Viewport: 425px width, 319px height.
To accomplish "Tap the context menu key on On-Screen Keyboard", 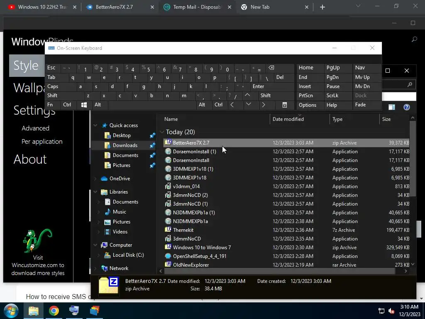I will pyautogui.click(x=285, y=105).
